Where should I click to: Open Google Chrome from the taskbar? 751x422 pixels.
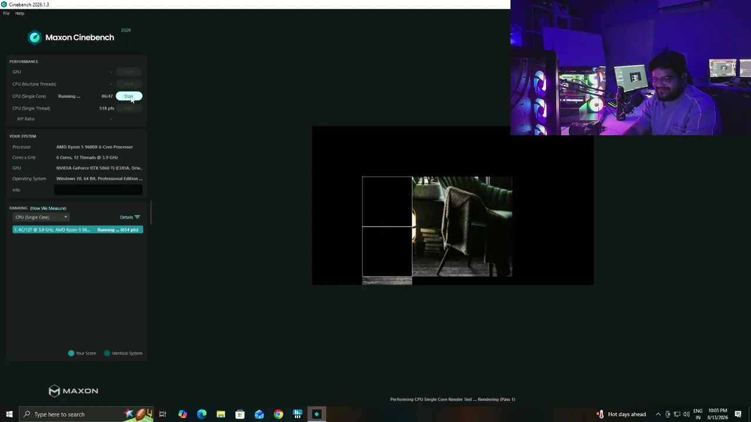pos(278,414)
